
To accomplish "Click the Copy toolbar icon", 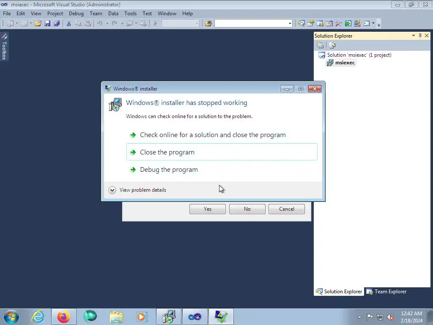I will pyautogui.click(x=78, y=24).
